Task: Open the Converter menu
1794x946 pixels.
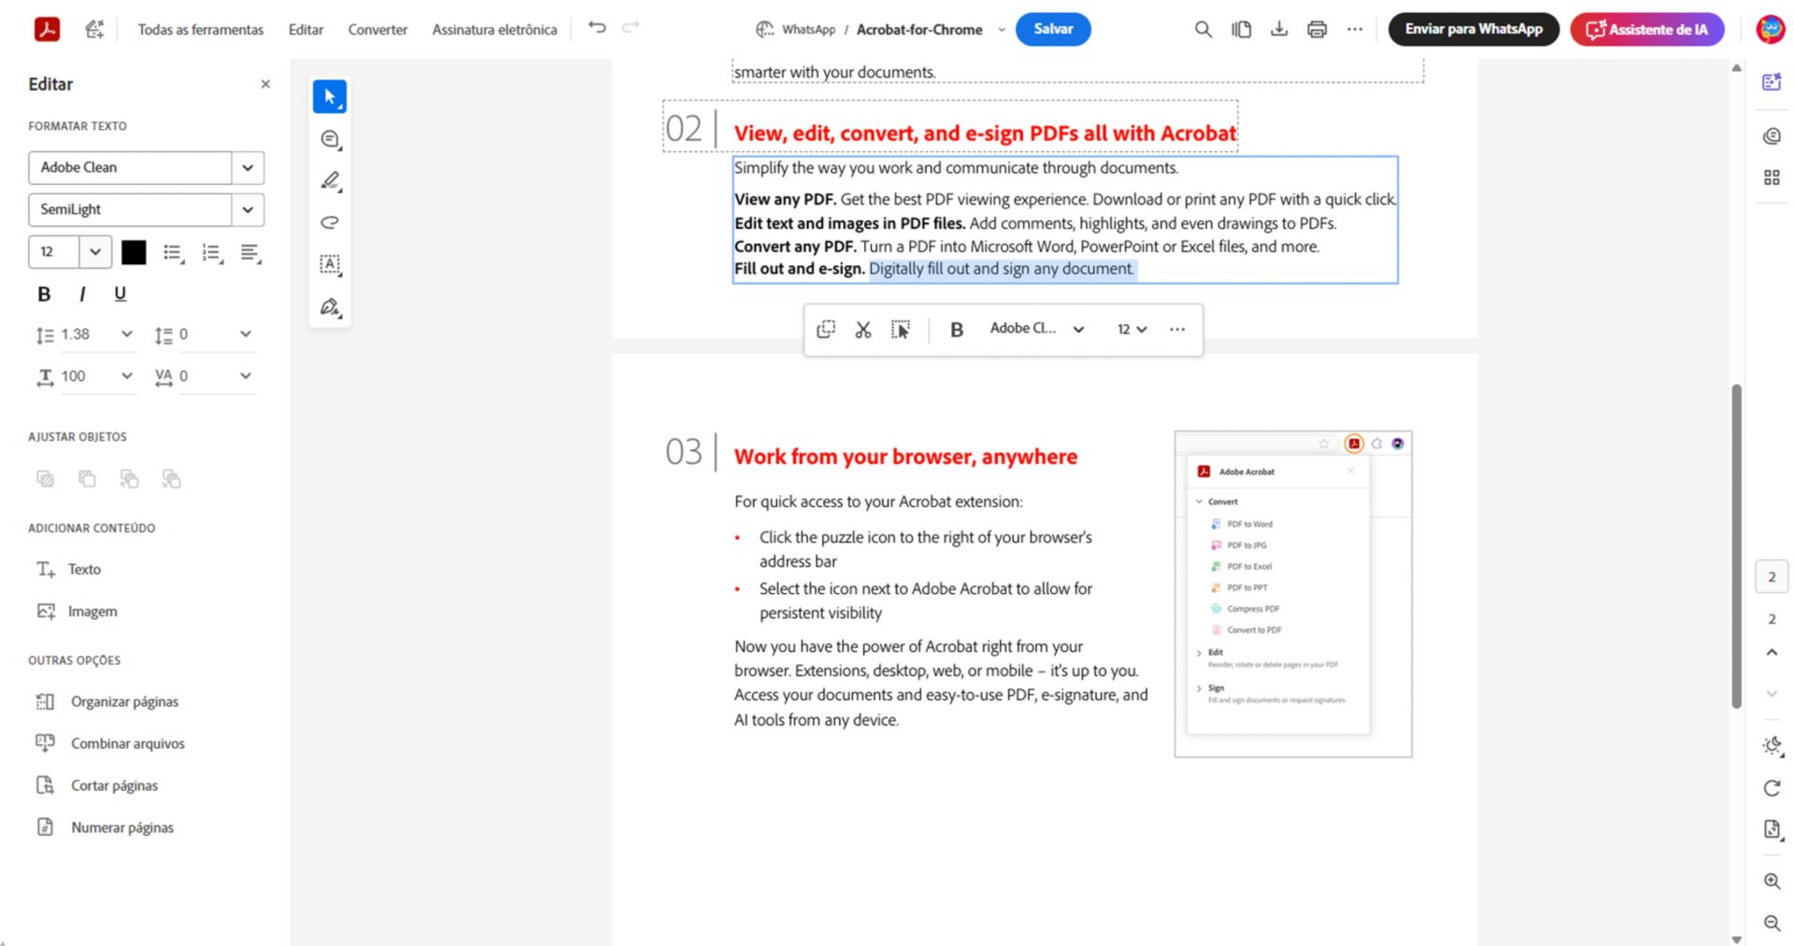Action: (x=377, y=30)
